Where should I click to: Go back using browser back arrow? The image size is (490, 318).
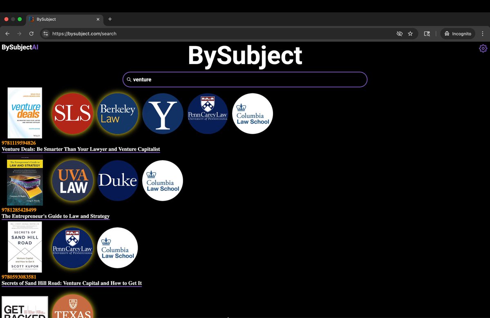point(7,34)
